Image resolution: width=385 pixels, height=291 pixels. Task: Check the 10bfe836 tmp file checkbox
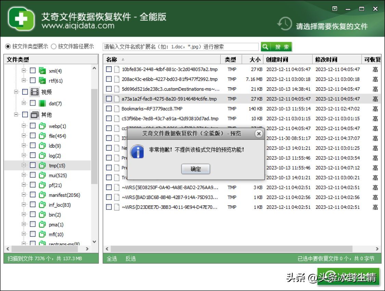109,69
